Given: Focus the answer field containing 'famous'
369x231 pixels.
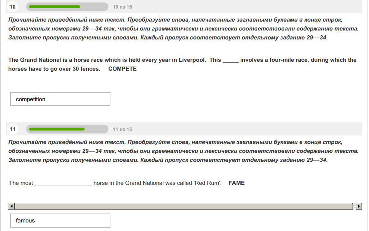Looking at the screenshot, I should click(x=60, y=221).
